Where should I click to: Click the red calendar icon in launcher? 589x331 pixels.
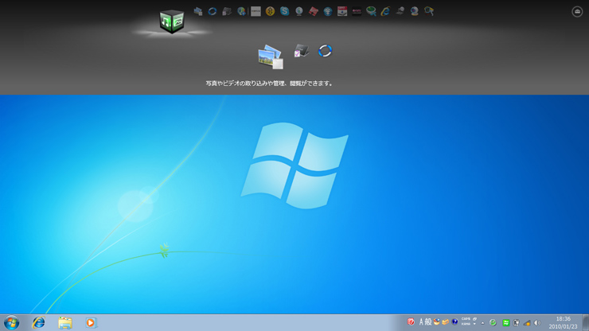tap(342, 11)
